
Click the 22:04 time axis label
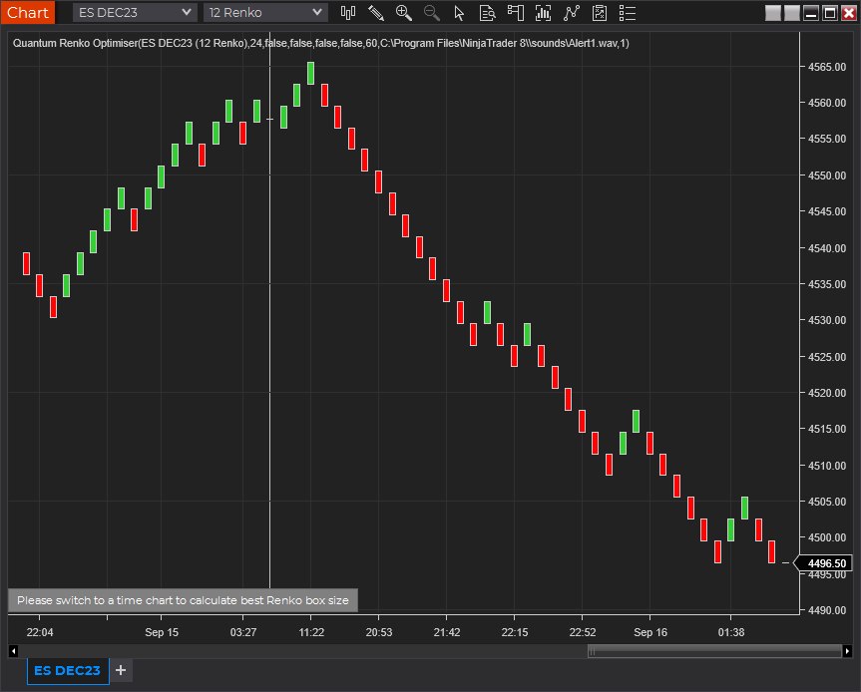click(40, 632)
